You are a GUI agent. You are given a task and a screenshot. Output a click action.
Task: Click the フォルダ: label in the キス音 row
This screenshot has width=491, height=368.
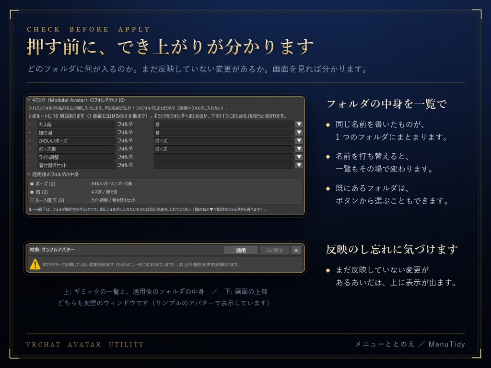pos(125,124)
